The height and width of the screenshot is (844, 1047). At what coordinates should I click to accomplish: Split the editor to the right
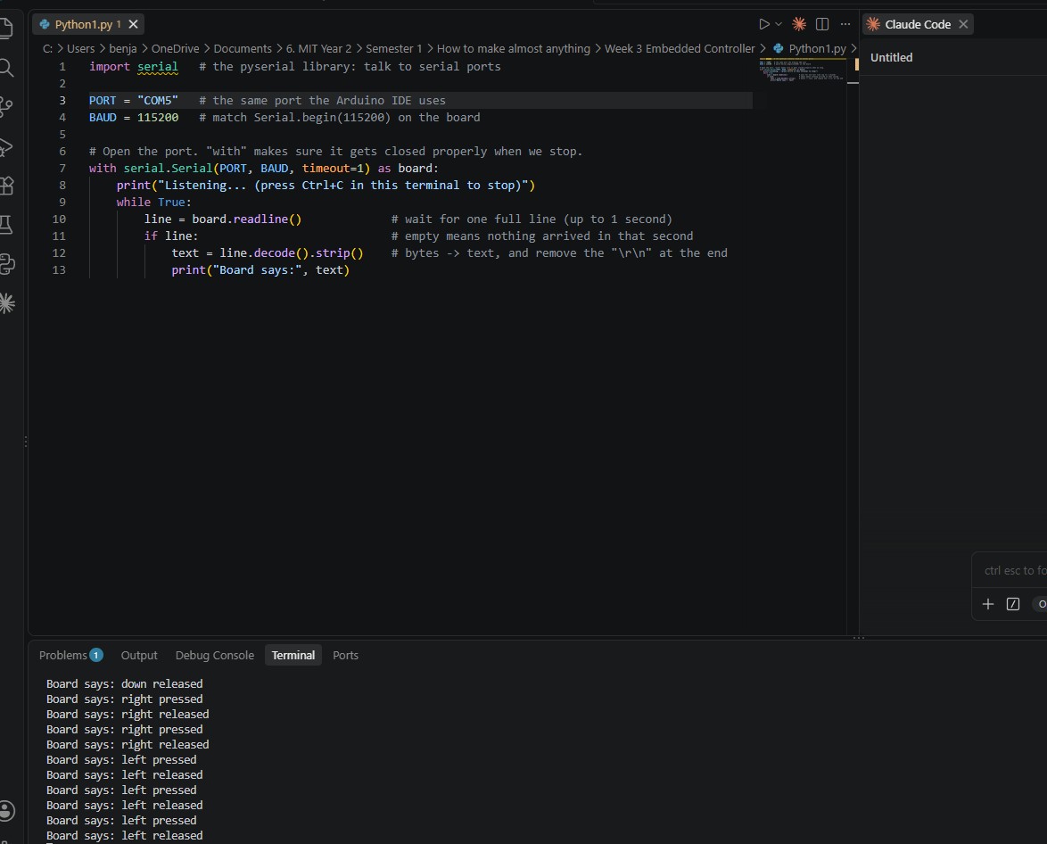pyautogui.click(x=822, y=24)
